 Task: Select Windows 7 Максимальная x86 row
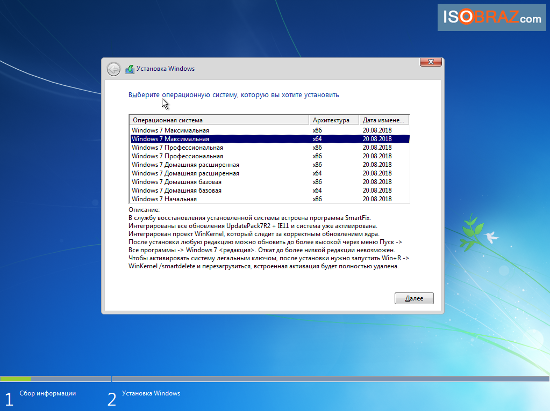(x=270, y=130)
